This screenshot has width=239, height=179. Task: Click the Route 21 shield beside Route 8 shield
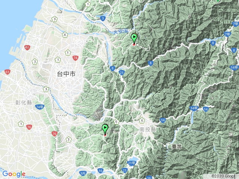point(121,73)
